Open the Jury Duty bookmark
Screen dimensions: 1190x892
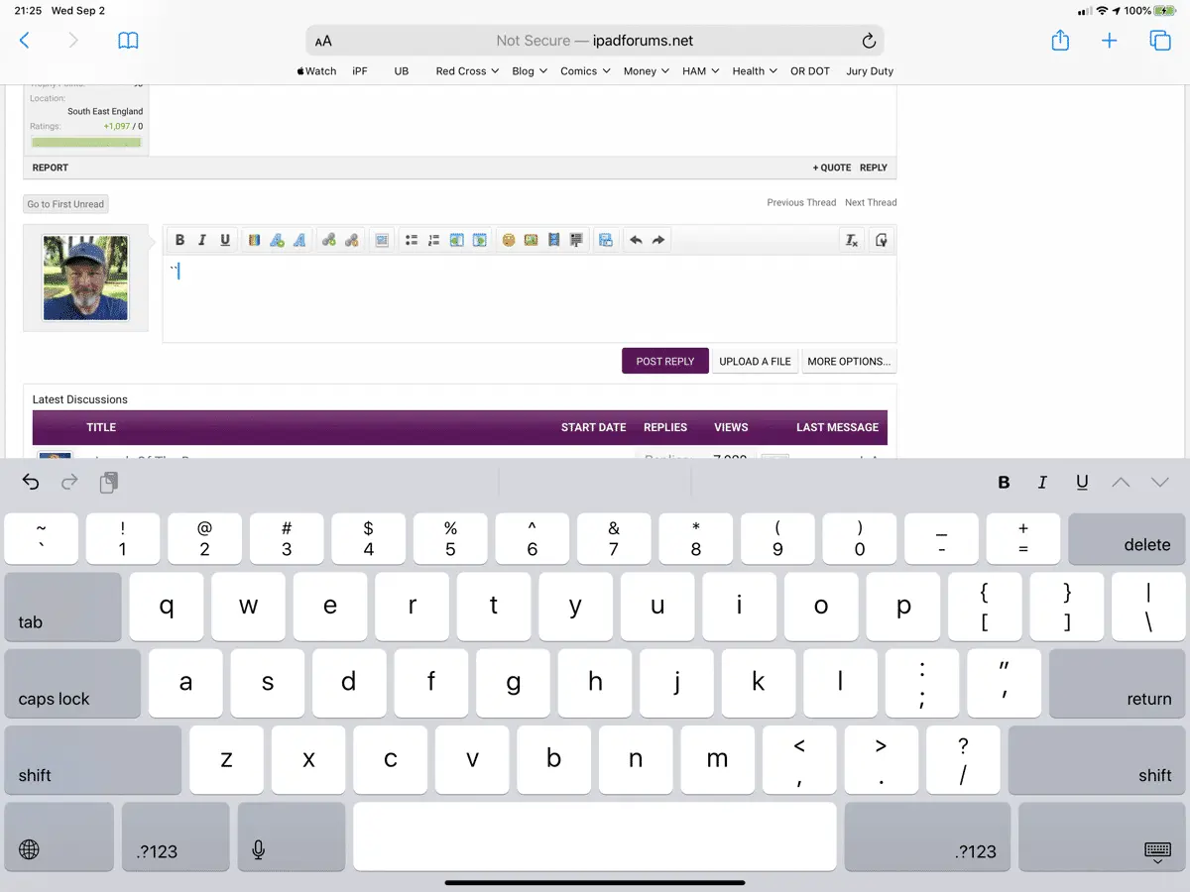click(870, 71)
